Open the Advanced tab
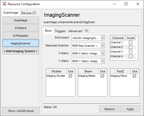Screen dimensions: 144x116 coord(75,31)
